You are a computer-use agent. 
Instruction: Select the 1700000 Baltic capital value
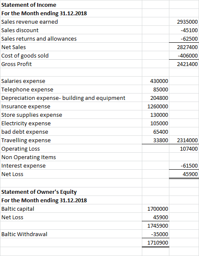155,209
